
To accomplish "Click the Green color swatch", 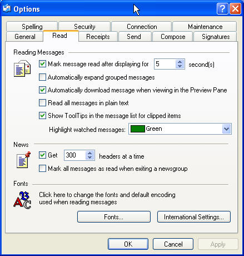I will (x=137, y=129).
